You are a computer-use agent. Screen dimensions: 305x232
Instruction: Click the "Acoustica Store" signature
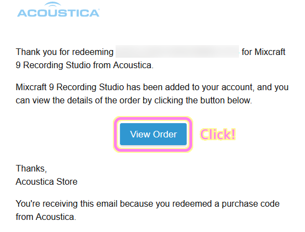pyautogui.click(x=46, y=181)
